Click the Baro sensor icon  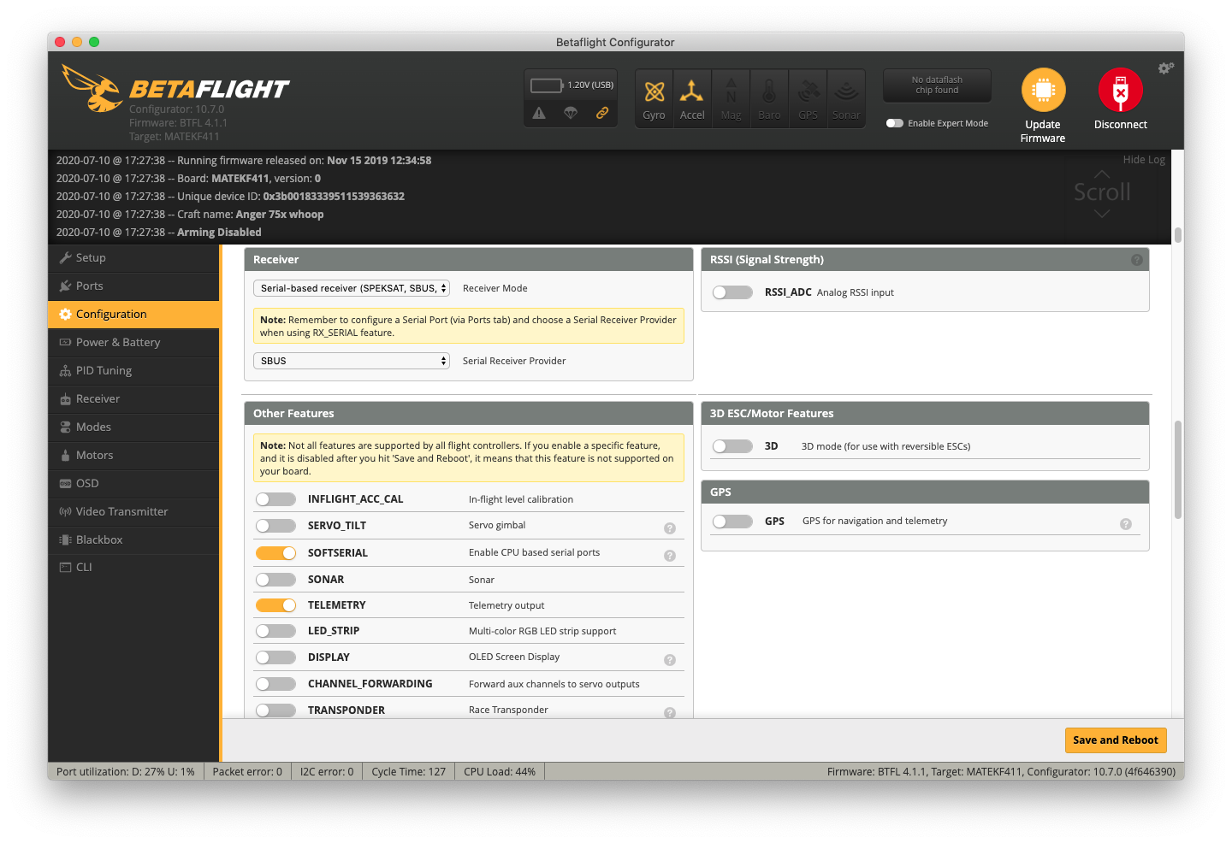769,98
